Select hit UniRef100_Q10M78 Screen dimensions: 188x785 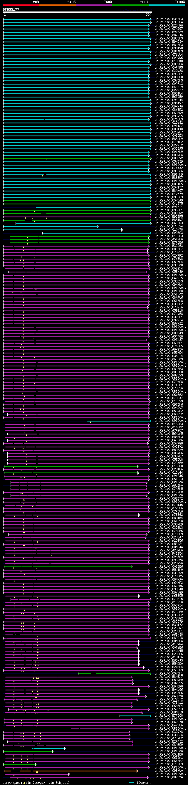pyautogui.click(x=169, y=230)
